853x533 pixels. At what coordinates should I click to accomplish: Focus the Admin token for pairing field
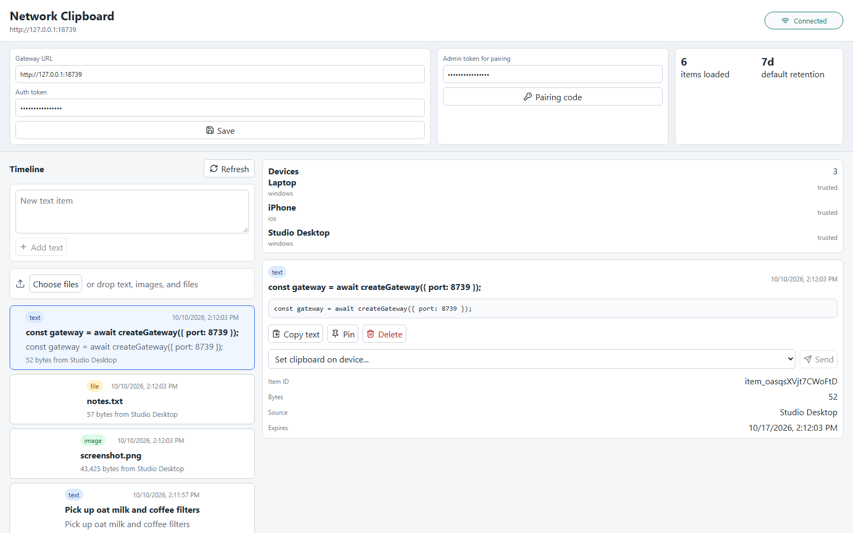(x=553, y=74)
